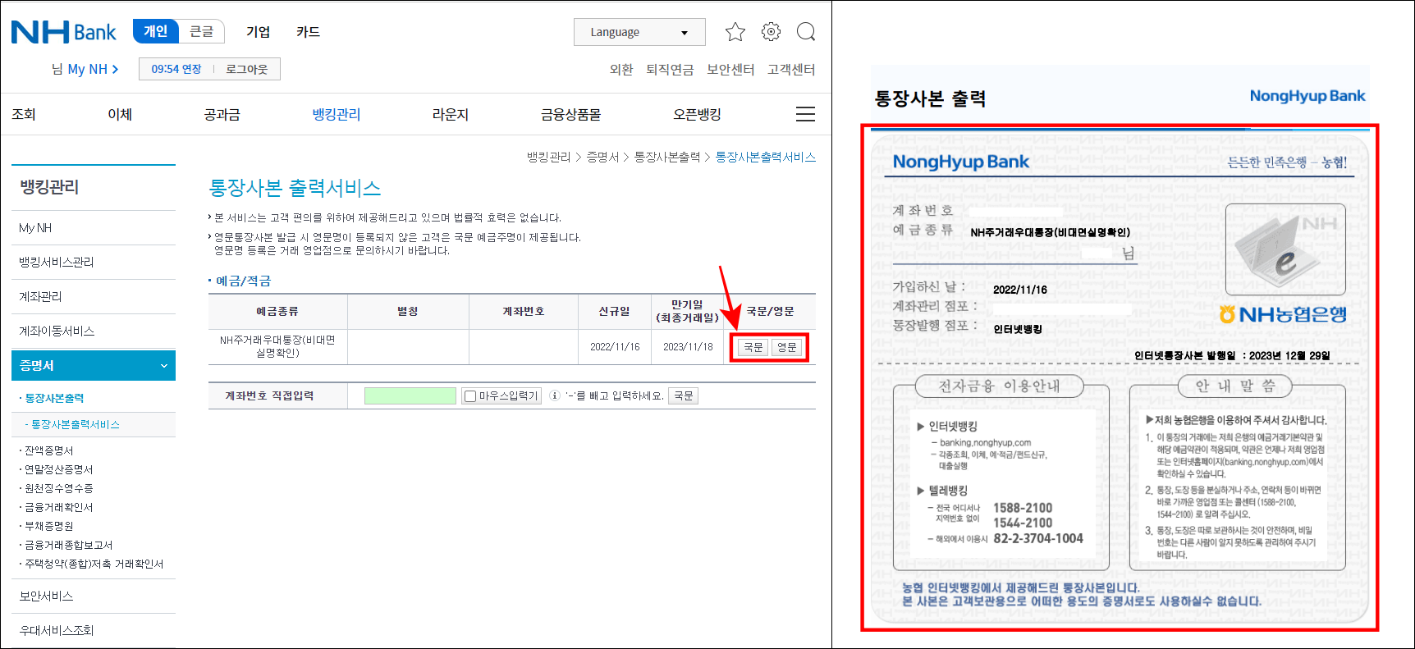Viewport: 1415px width, 649px height.
Task: Open the 조회 main menu
Action: click(24, 114)
